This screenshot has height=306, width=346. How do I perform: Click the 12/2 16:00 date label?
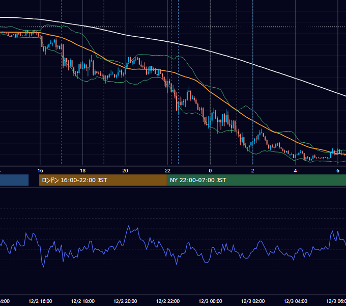(x=40, y=301)
